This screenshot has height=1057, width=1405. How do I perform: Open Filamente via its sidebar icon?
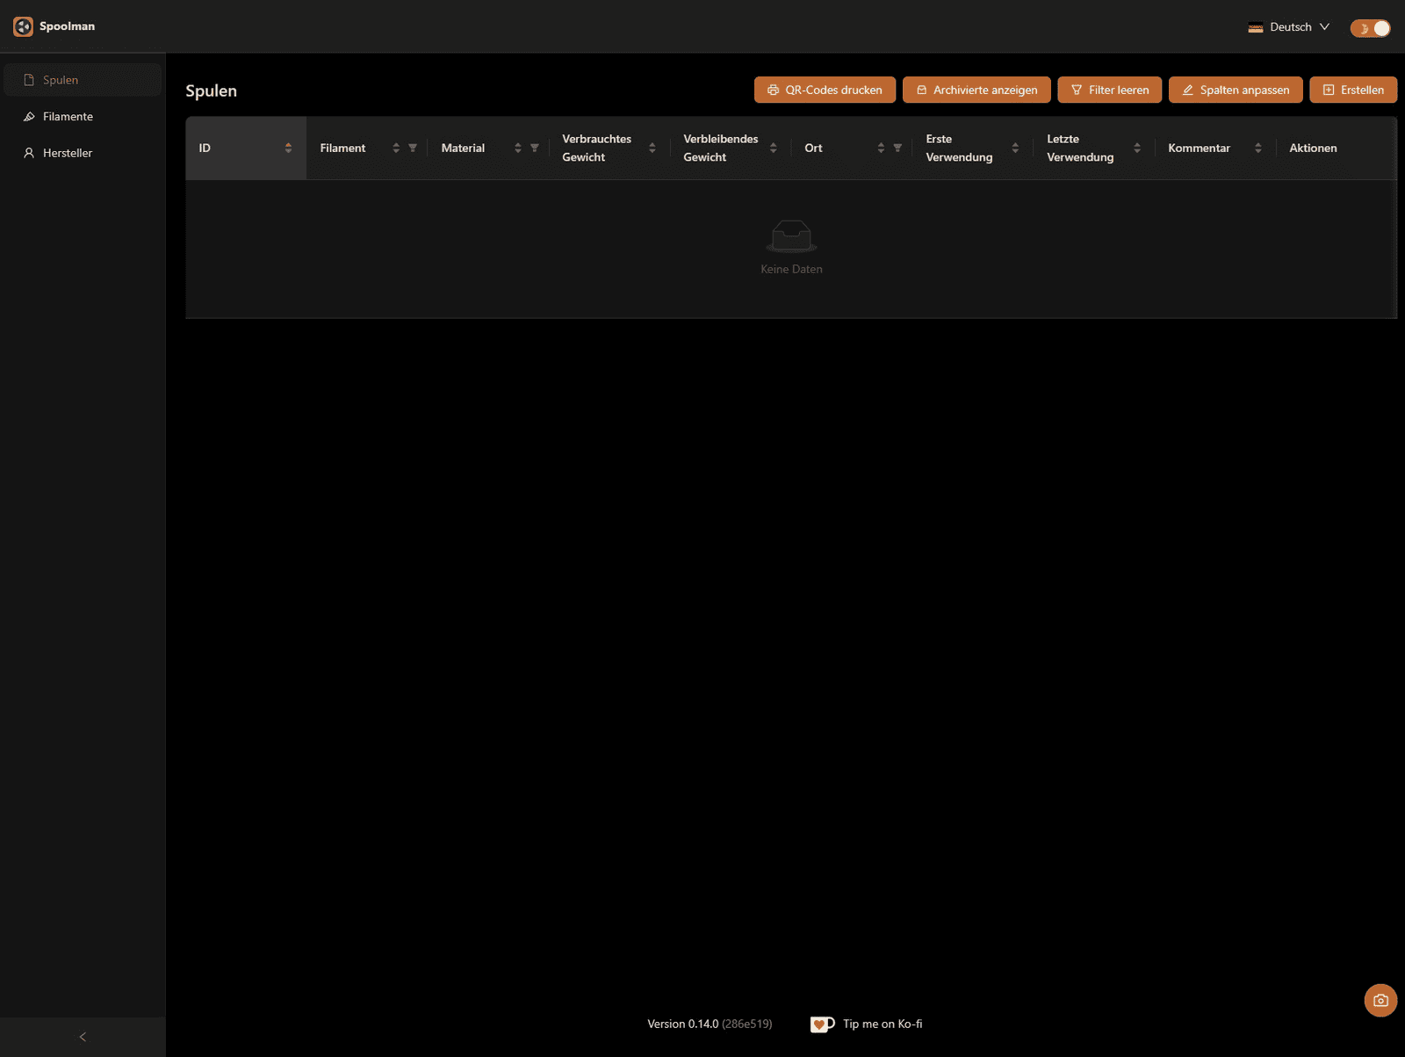coord(27,116)
